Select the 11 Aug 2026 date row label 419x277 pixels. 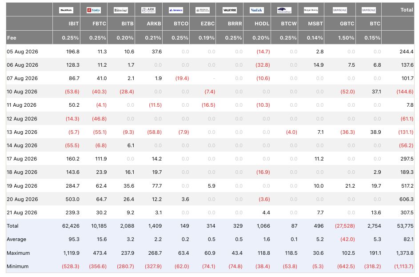(x=22, y=105)
